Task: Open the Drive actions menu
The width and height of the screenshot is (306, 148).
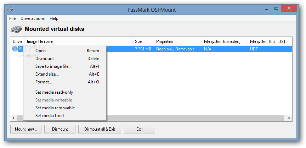Action: [x=33, y=18]
